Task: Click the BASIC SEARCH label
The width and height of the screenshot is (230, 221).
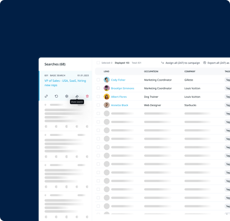Action: click(x=57, y=76)
